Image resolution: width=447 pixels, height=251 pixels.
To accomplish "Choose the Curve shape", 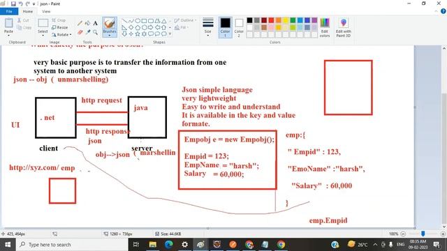I will [131, 21].
